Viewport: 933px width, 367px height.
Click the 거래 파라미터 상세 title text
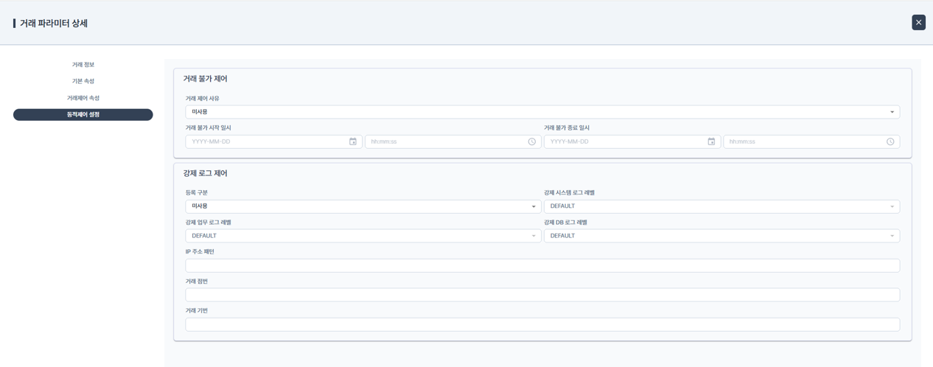54,24
